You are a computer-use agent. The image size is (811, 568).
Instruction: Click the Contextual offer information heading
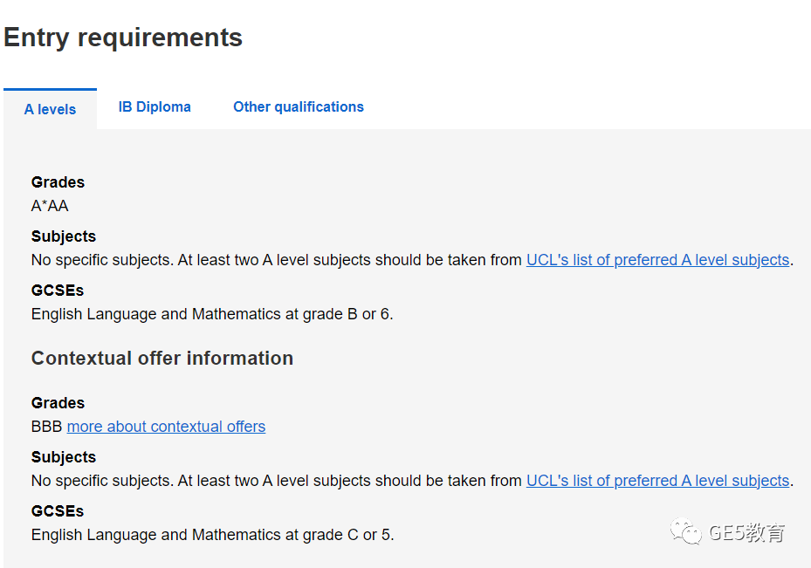pos(162,359)
